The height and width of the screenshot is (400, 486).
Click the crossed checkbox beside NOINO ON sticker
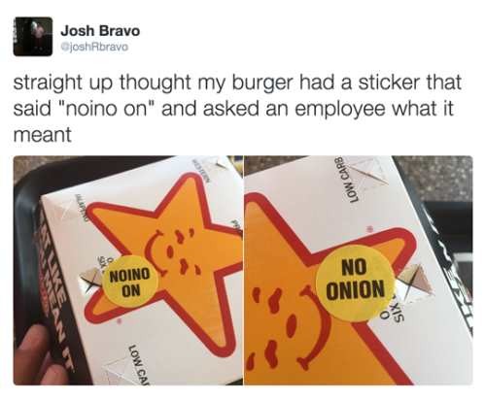tap(90, 281)
